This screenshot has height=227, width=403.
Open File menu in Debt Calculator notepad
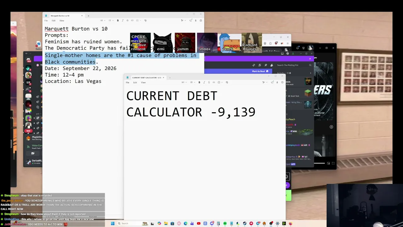(x=128, y=83)
